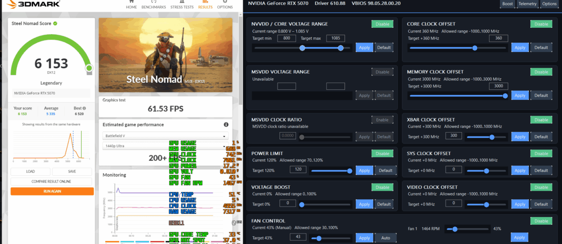
Task: Open Options in the GPU tuning window
Action: [549, 4]
